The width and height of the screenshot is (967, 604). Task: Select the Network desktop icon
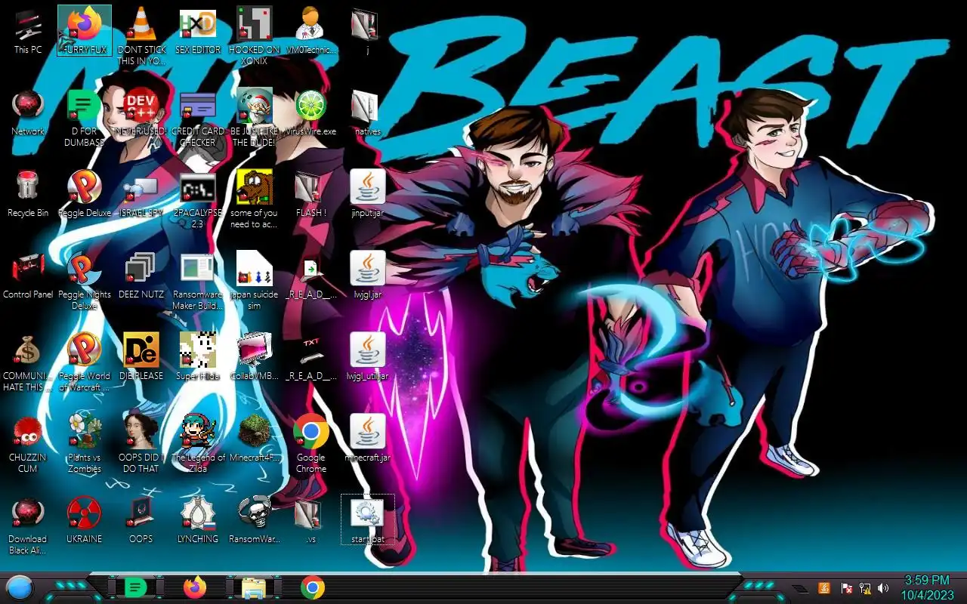28,112
